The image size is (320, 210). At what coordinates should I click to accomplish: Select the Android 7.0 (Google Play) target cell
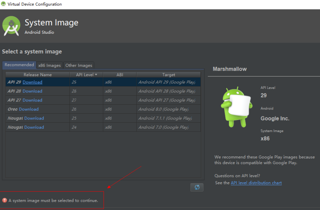point(169,127)
